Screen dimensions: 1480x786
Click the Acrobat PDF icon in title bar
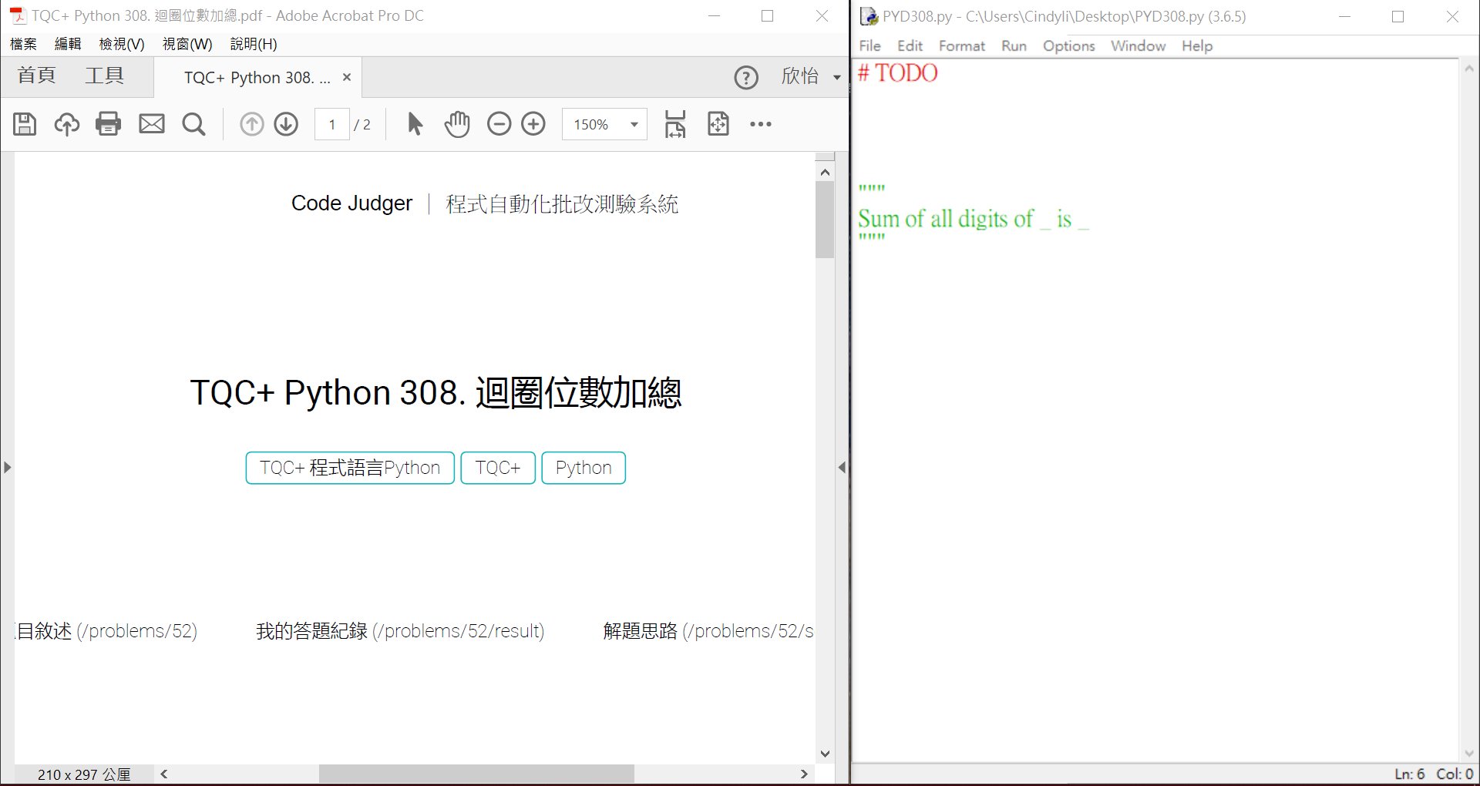(17, 15)
